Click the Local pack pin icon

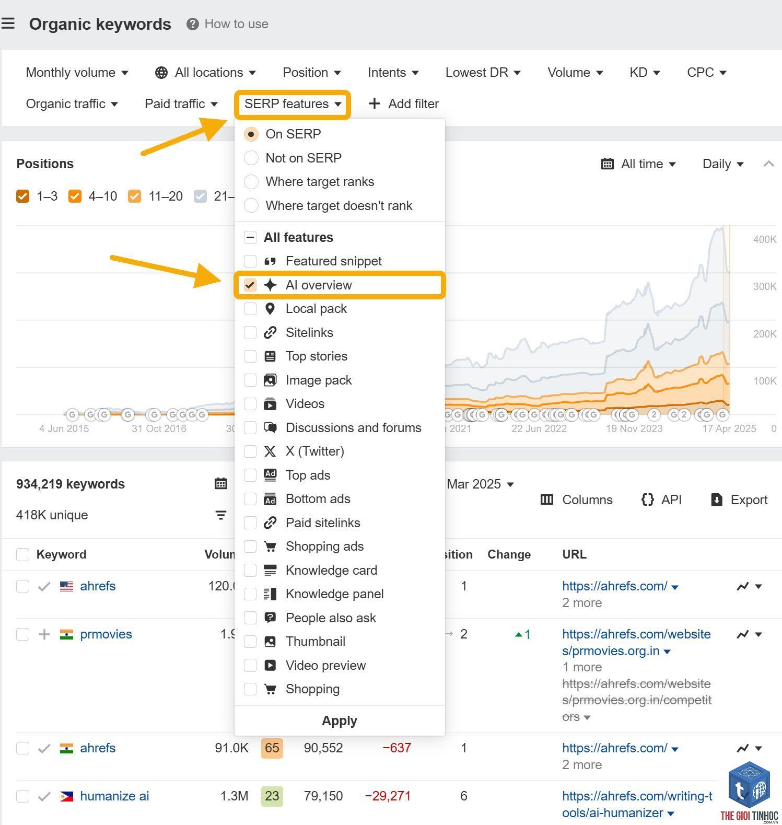pyautogui.click(x=270, y=309)
